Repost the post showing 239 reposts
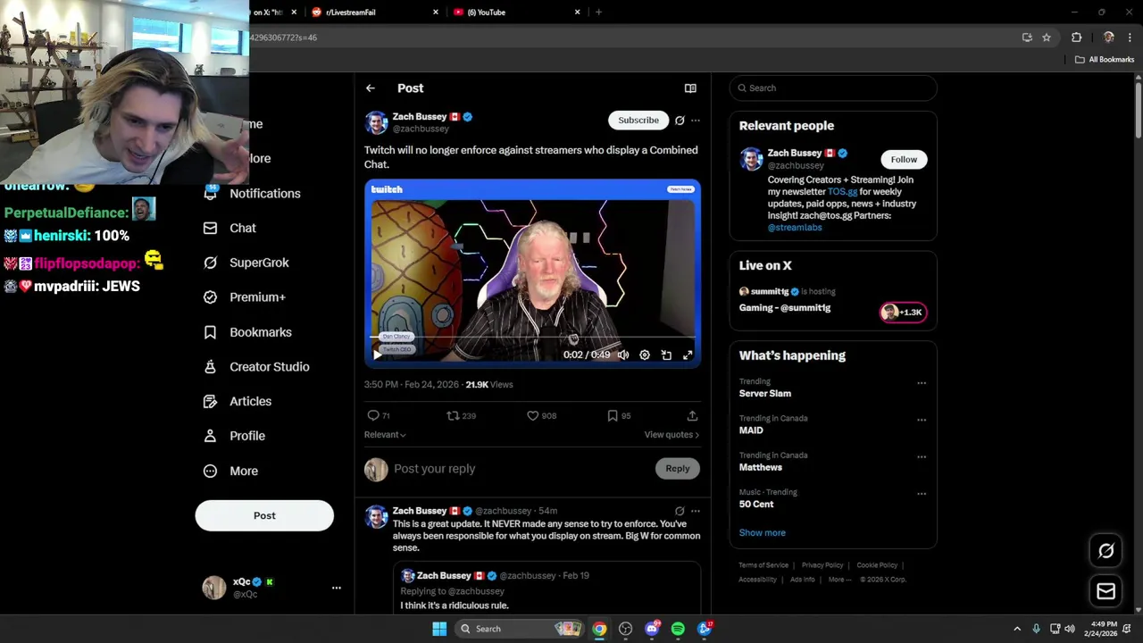This screenshot has width=1143, height=643. pyautogui.click(x=461, y=415)
